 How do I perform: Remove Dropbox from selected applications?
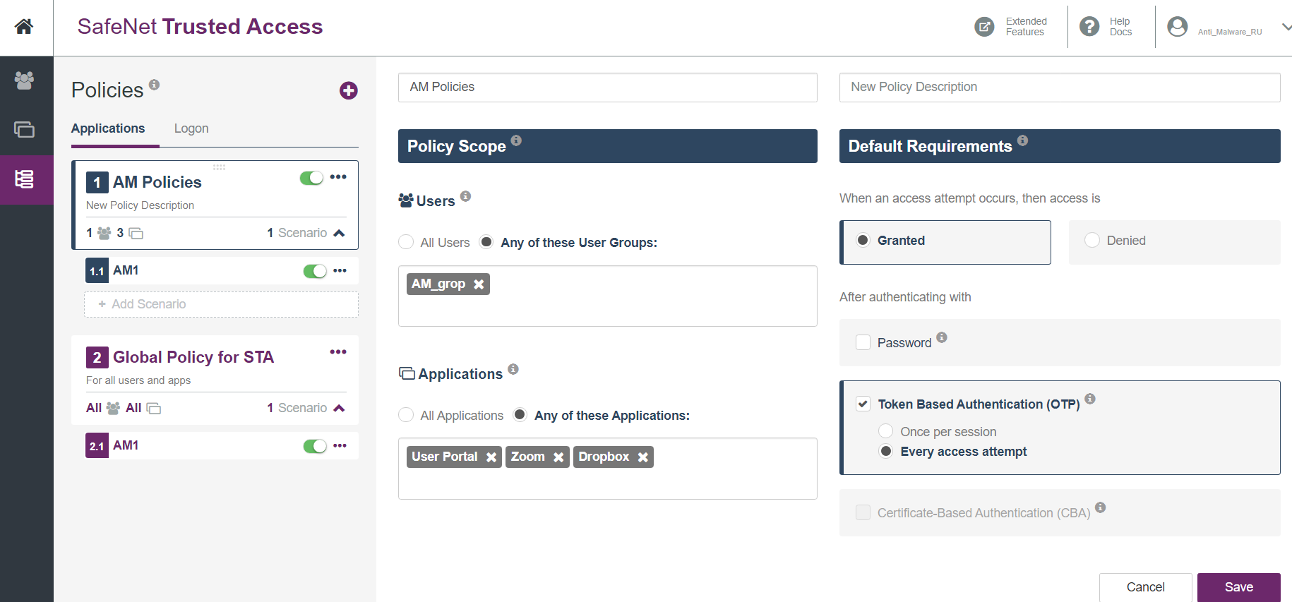(642, 457)
